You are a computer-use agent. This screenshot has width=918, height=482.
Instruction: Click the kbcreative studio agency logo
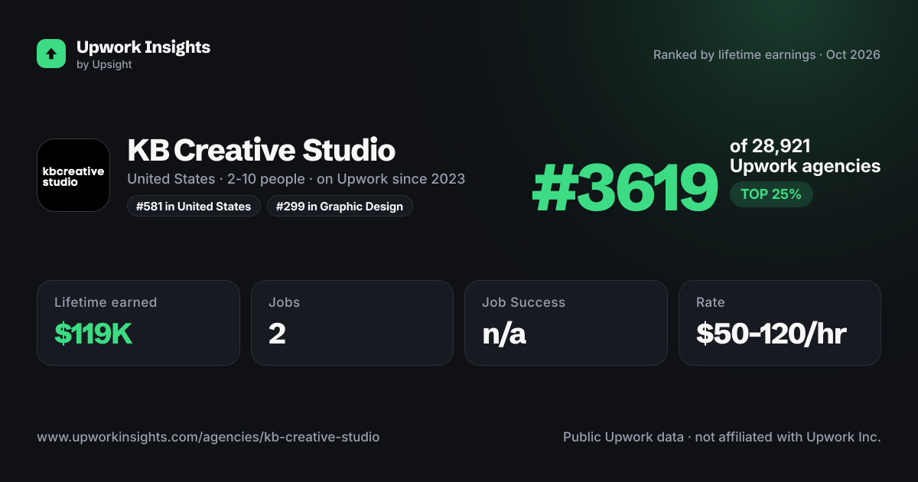pyautogui.click(x=73, y=175)
